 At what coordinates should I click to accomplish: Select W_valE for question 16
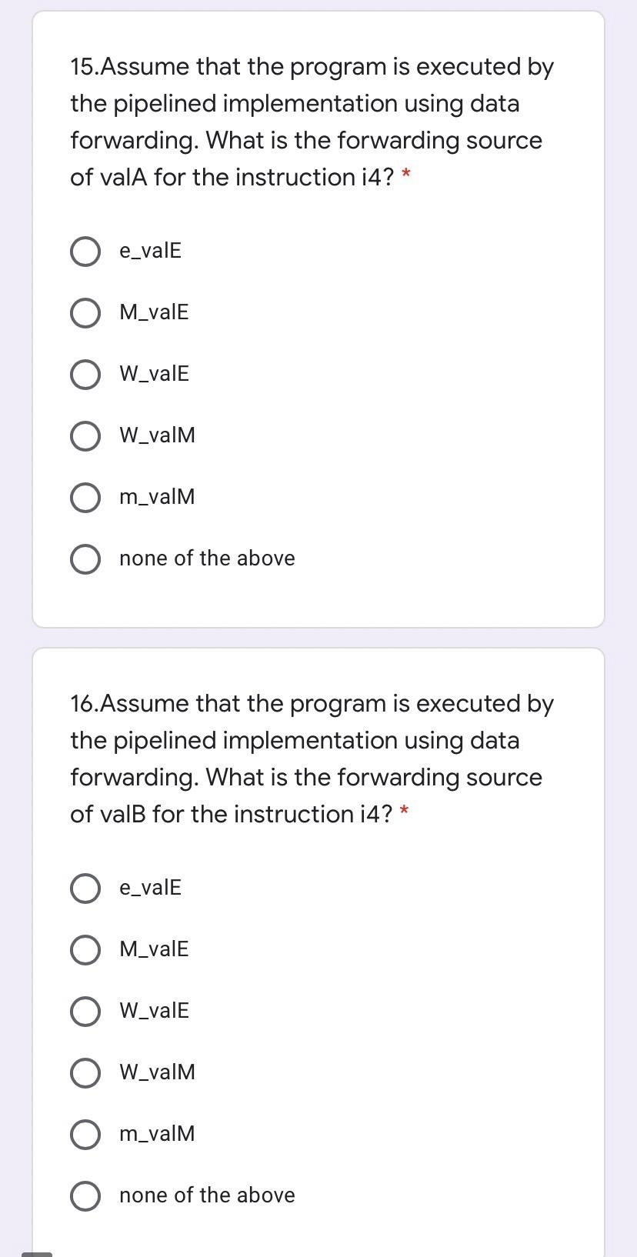tap(85, 1011)
